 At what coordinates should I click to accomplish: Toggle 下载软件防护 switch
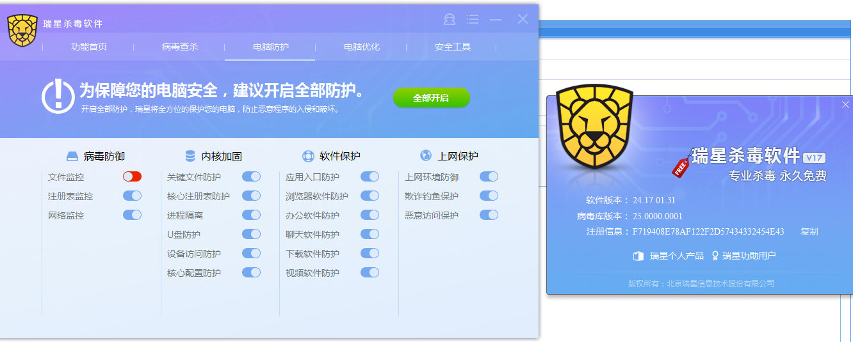(x=370, y=253)
